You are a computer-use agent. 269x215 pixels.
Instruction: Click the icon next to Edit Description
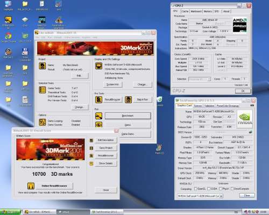pyautogui.click(x=91, y=140)
